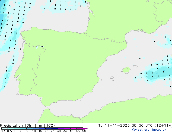Click the legend swatch between 0.5 and 1

[x=11, y=128]
